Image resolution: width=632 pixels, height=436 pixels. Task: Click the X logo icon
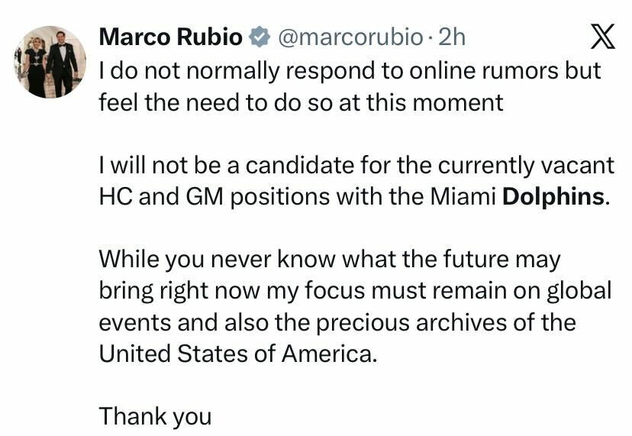point(603,36)
